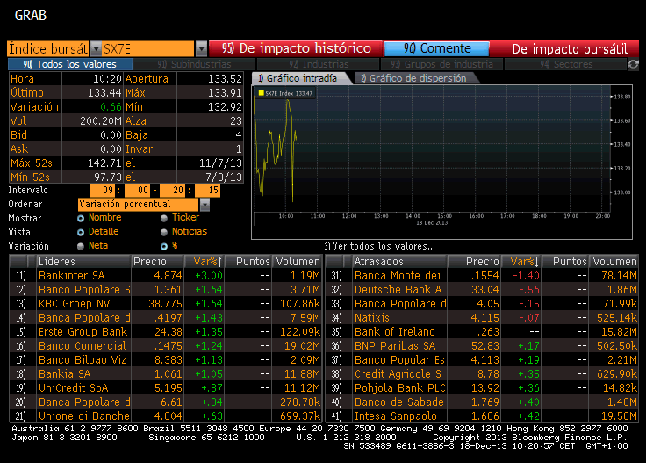Click the Precio header in Atrasados table

474,262
